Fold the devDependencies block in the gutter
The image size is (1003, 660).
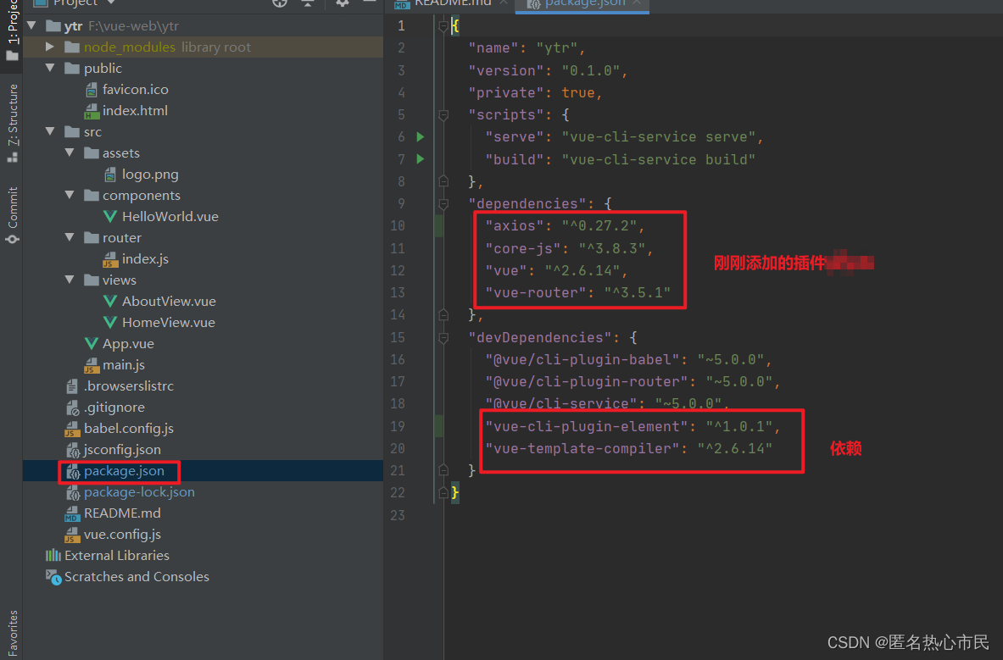click(443, 337)
